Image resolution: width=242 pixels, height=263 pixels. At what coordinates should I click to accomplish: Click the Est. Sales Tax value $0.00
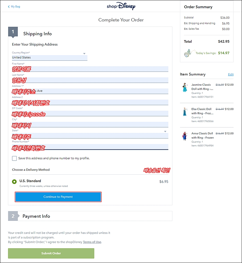(x=226, y=29)
